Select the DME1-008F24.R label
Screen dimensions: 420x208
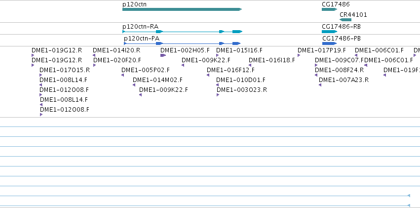(x=340, y=70)
